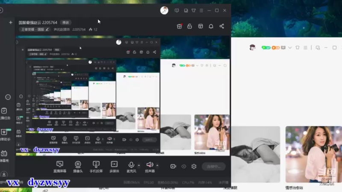Screen dimensions: 342x192
Task: Select 摄像头 camera source
Action: click(78, 167)
